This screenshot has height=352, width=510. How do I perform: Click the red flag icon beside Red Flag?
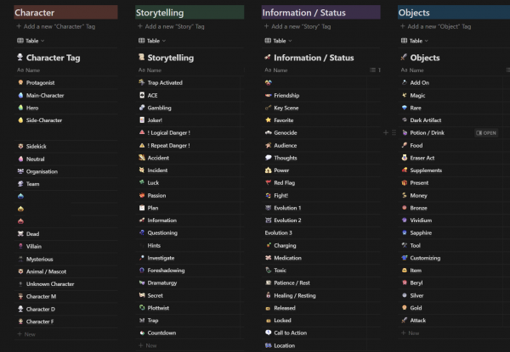[x=268, y=183]
